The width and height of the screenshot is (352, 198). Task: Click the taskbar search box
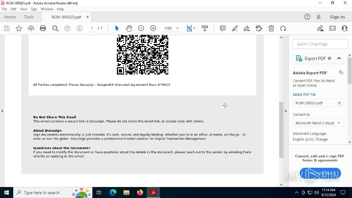[x=53, y=193]
